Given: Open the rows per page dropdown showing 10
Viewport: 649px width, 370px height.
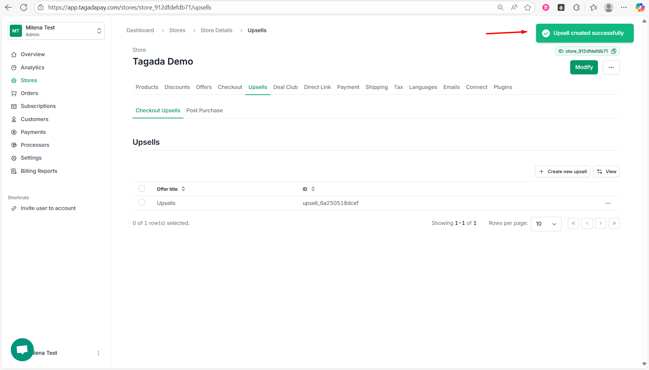Looking at the screenshot, I should (546, 224).
